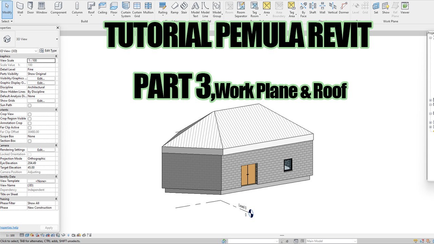Viewport: 434px width, 244px height.
Task: Select the Area tool
Action: point(267,9)
